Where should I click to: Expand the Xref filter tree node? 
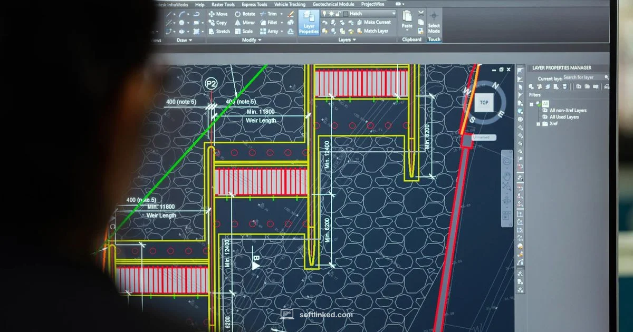538,124
